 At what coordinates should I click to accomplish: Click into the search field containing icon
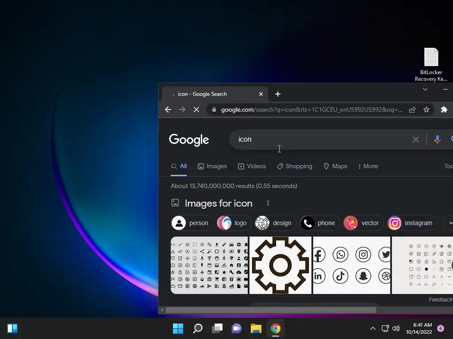(321, 139)
